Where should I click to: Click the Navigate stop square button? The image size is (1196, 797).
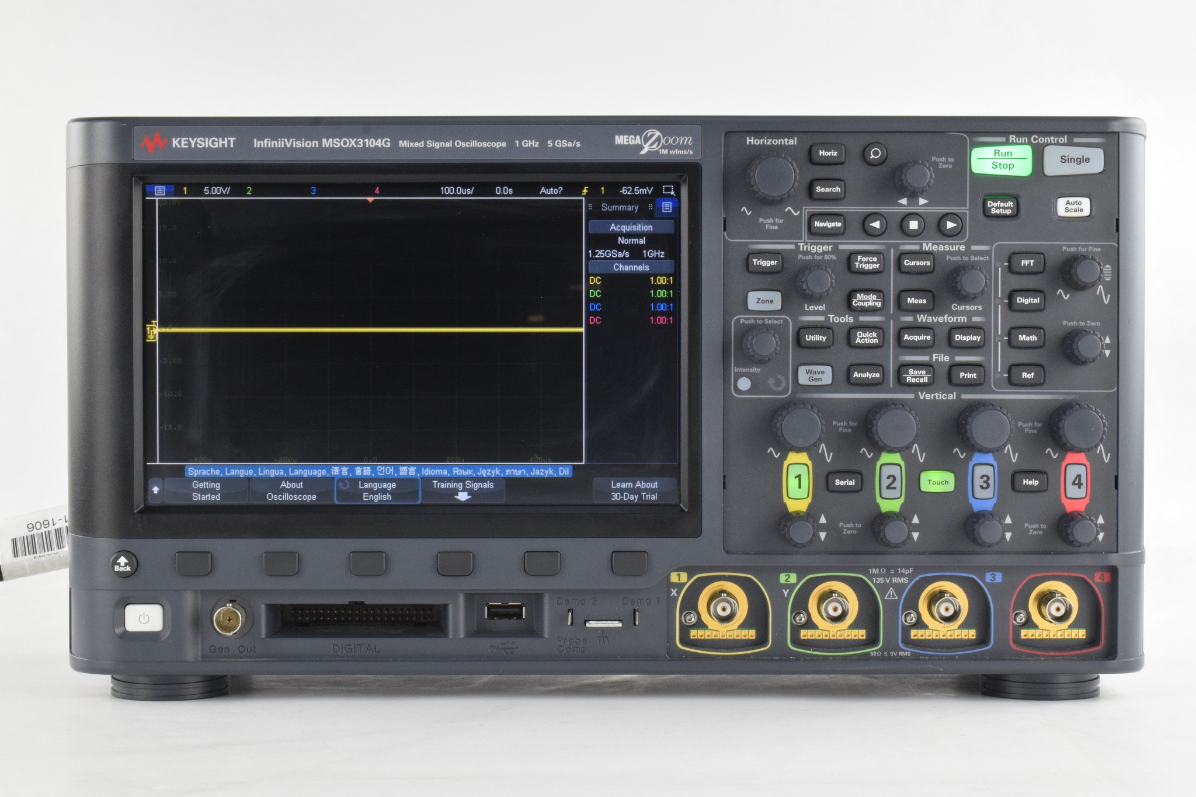pyautogui.click(x=913, y=225)
